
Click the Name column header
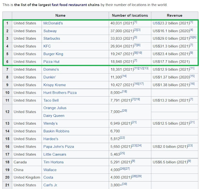[60, 15]
